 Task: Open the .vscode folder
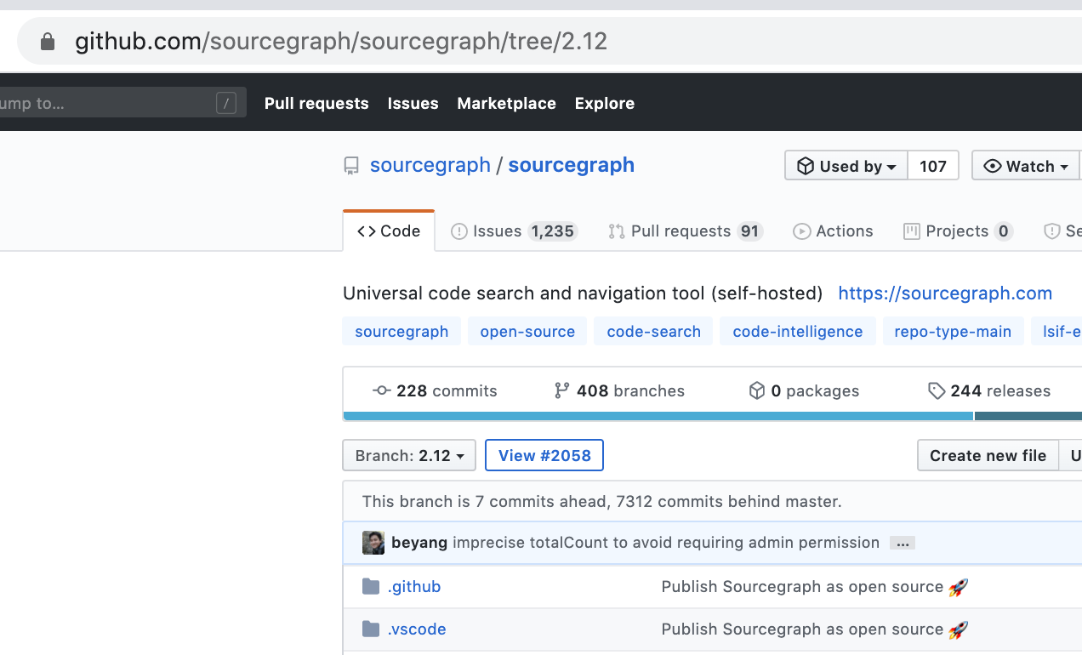(x=417, y=629)
